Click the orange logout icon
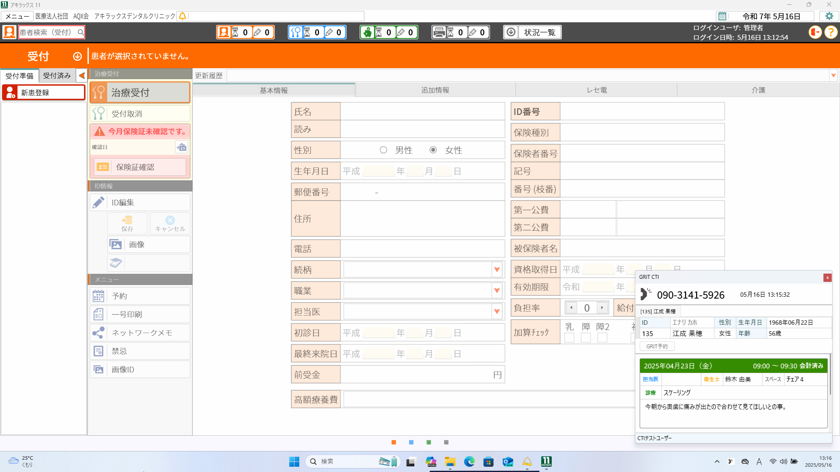This screenshot has height=472, width=840. coord(815,32)
